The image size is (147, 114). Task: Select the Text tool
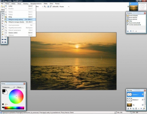pos(3,37)
